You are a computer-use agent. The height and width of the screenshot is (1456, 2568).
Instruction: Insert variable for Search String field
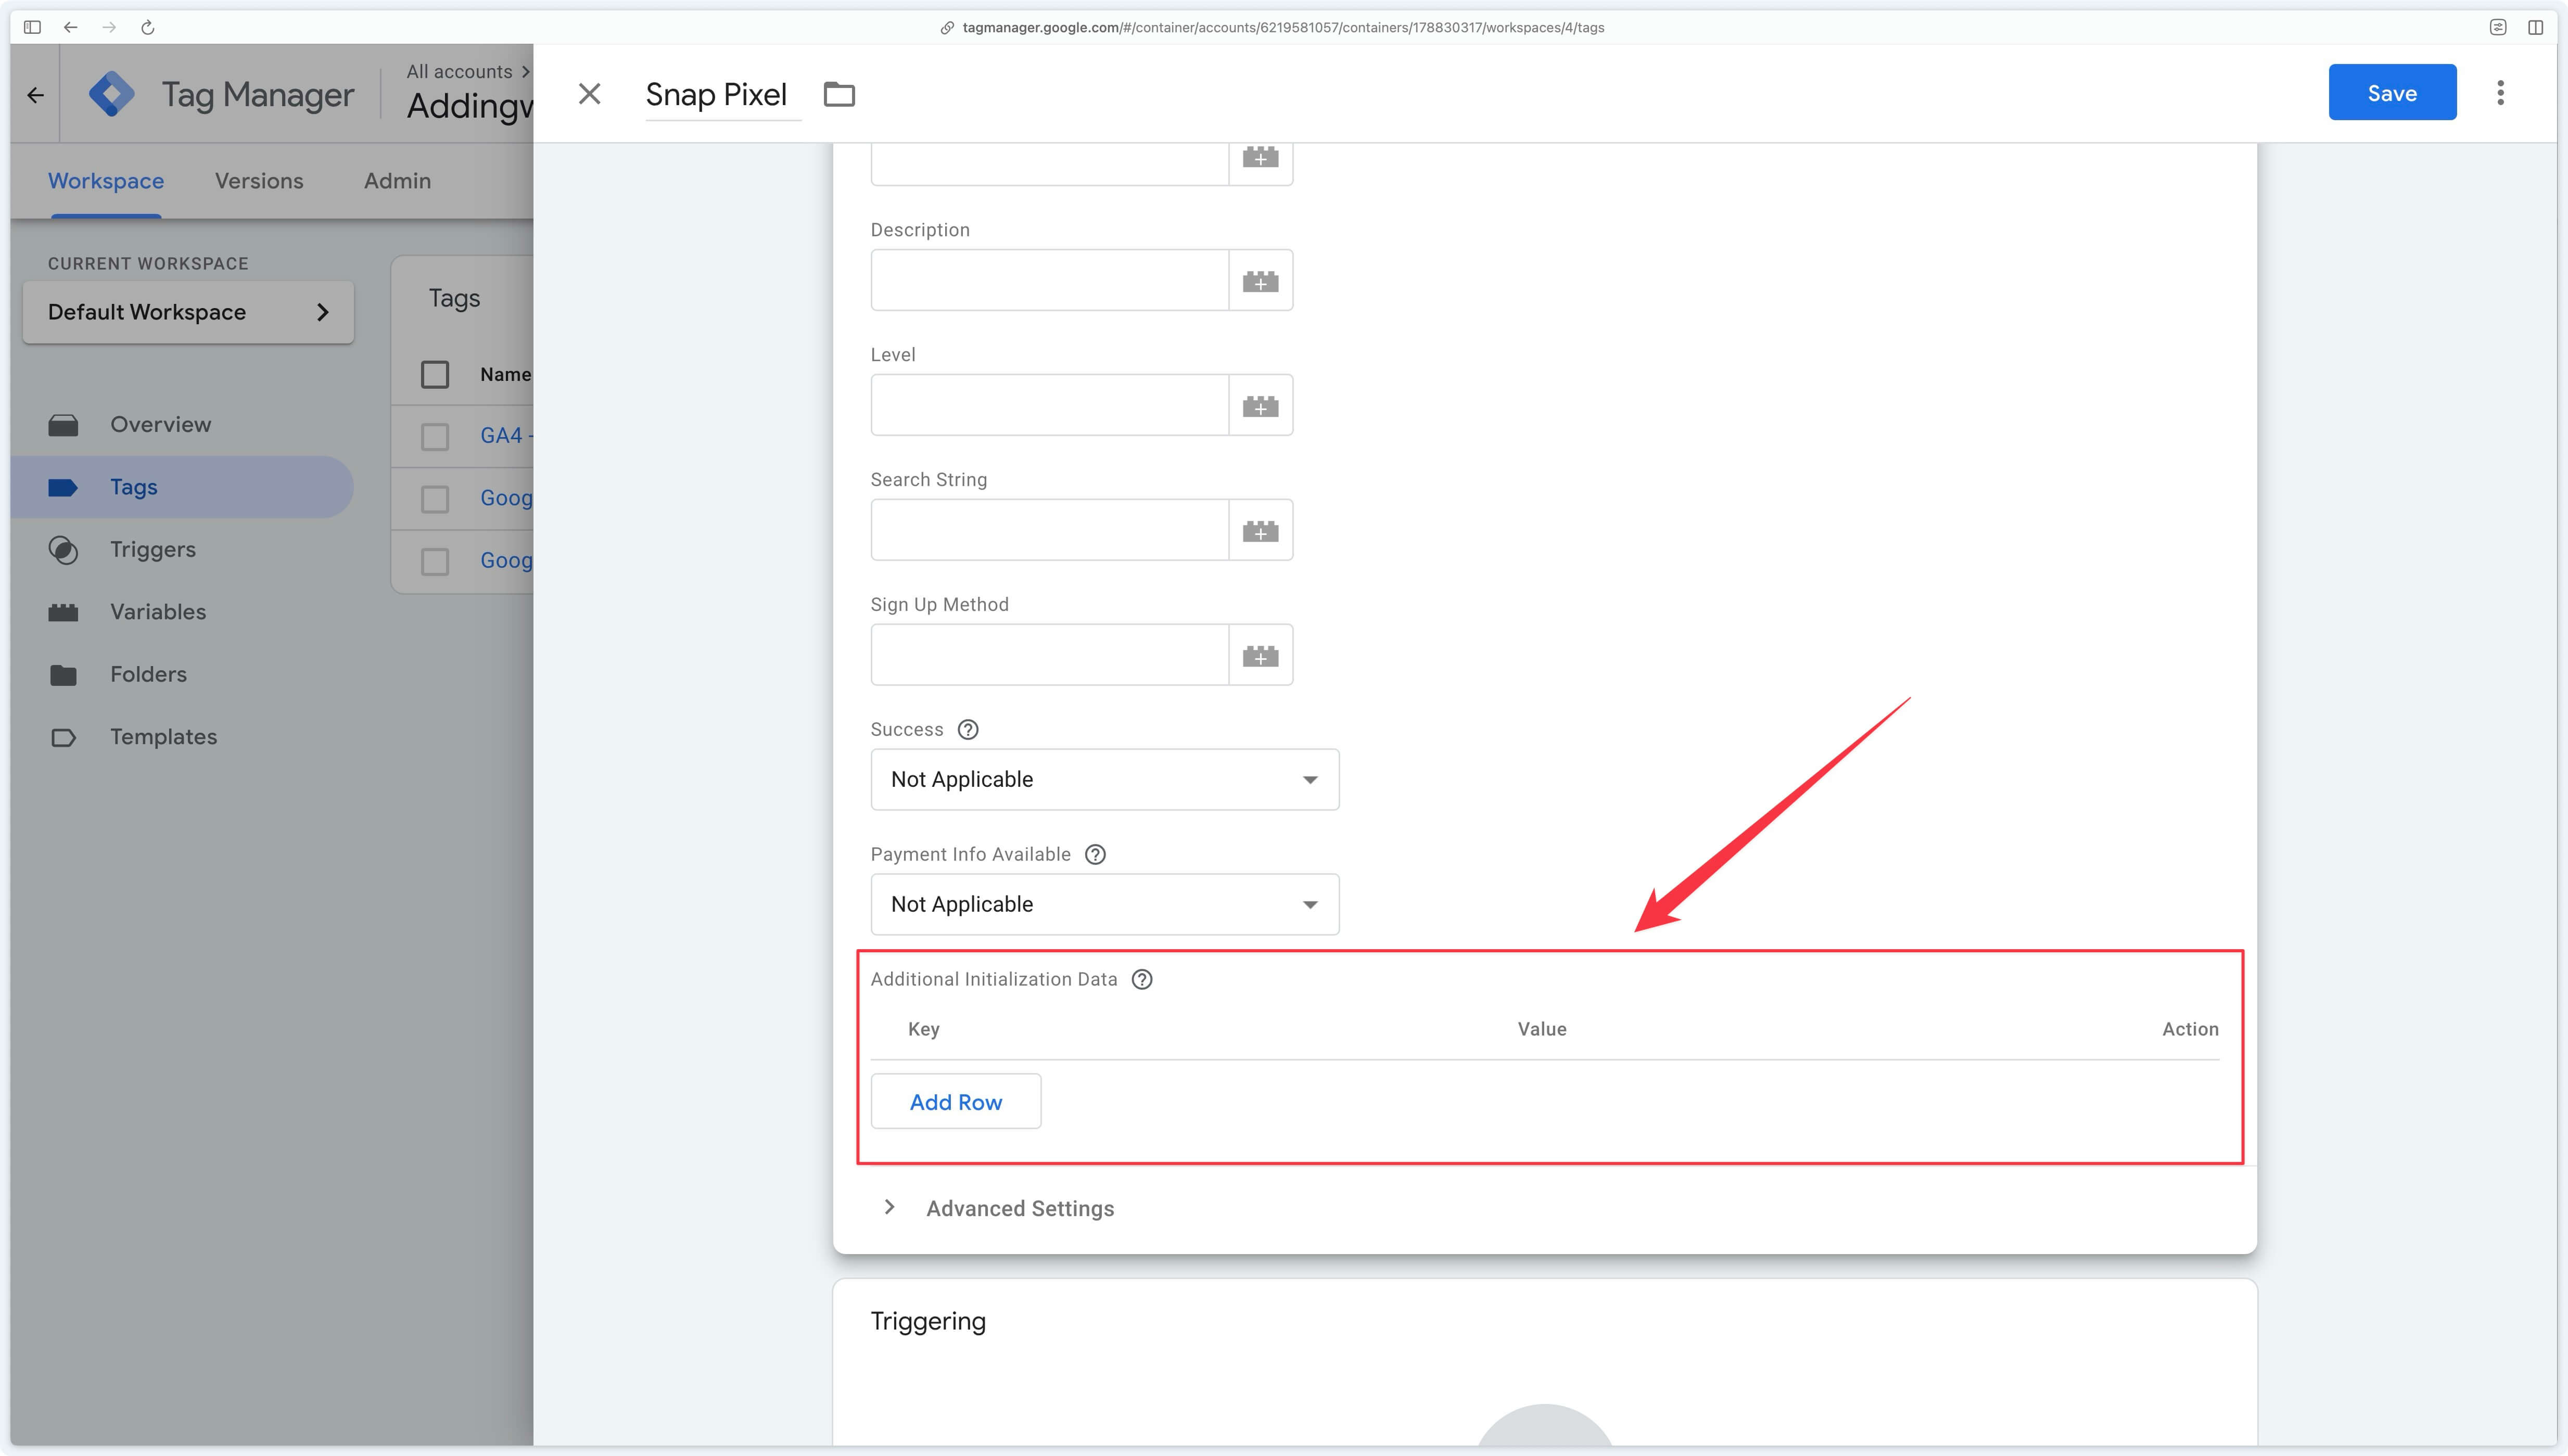(x=1260, y=531)
